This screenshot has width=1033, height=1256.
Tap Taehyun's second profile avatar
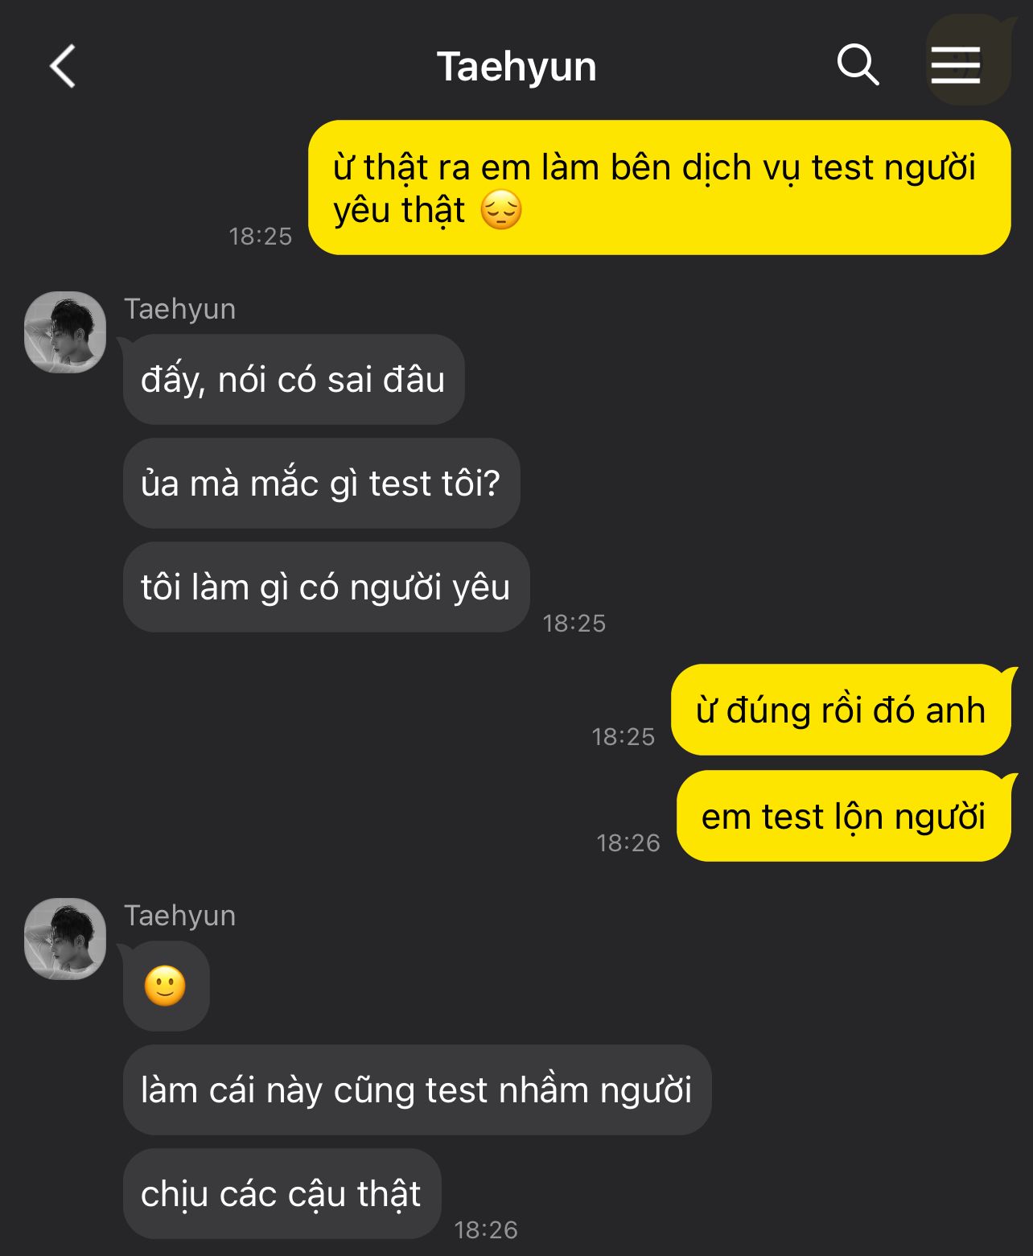point(65,939)
